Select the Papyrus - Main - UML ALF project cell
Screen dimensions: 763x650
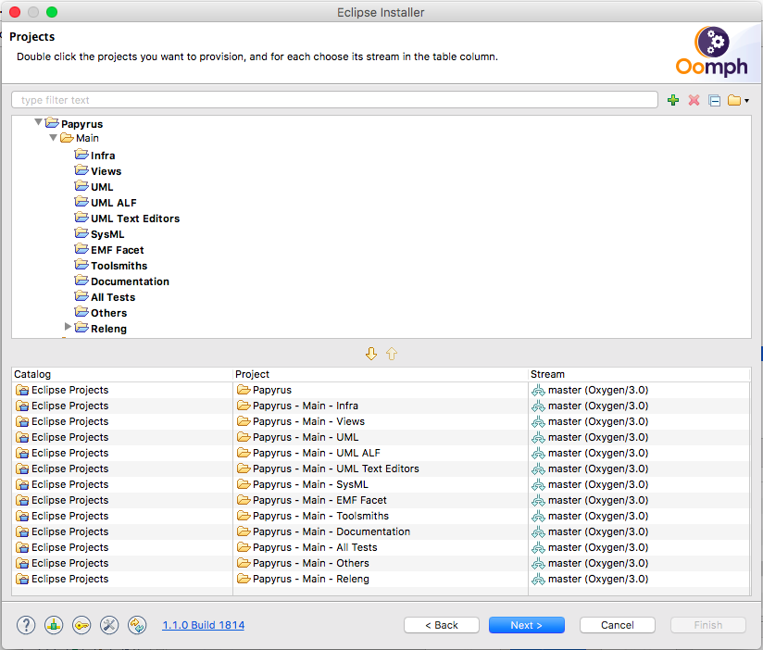click(381, 453)
